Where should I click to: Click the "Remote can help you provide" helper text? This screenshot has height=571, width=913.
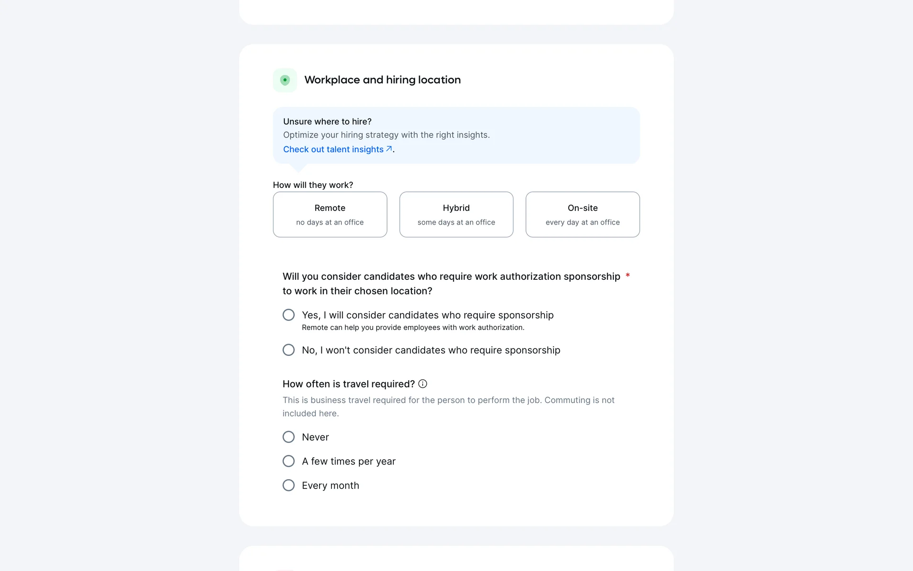413,327
